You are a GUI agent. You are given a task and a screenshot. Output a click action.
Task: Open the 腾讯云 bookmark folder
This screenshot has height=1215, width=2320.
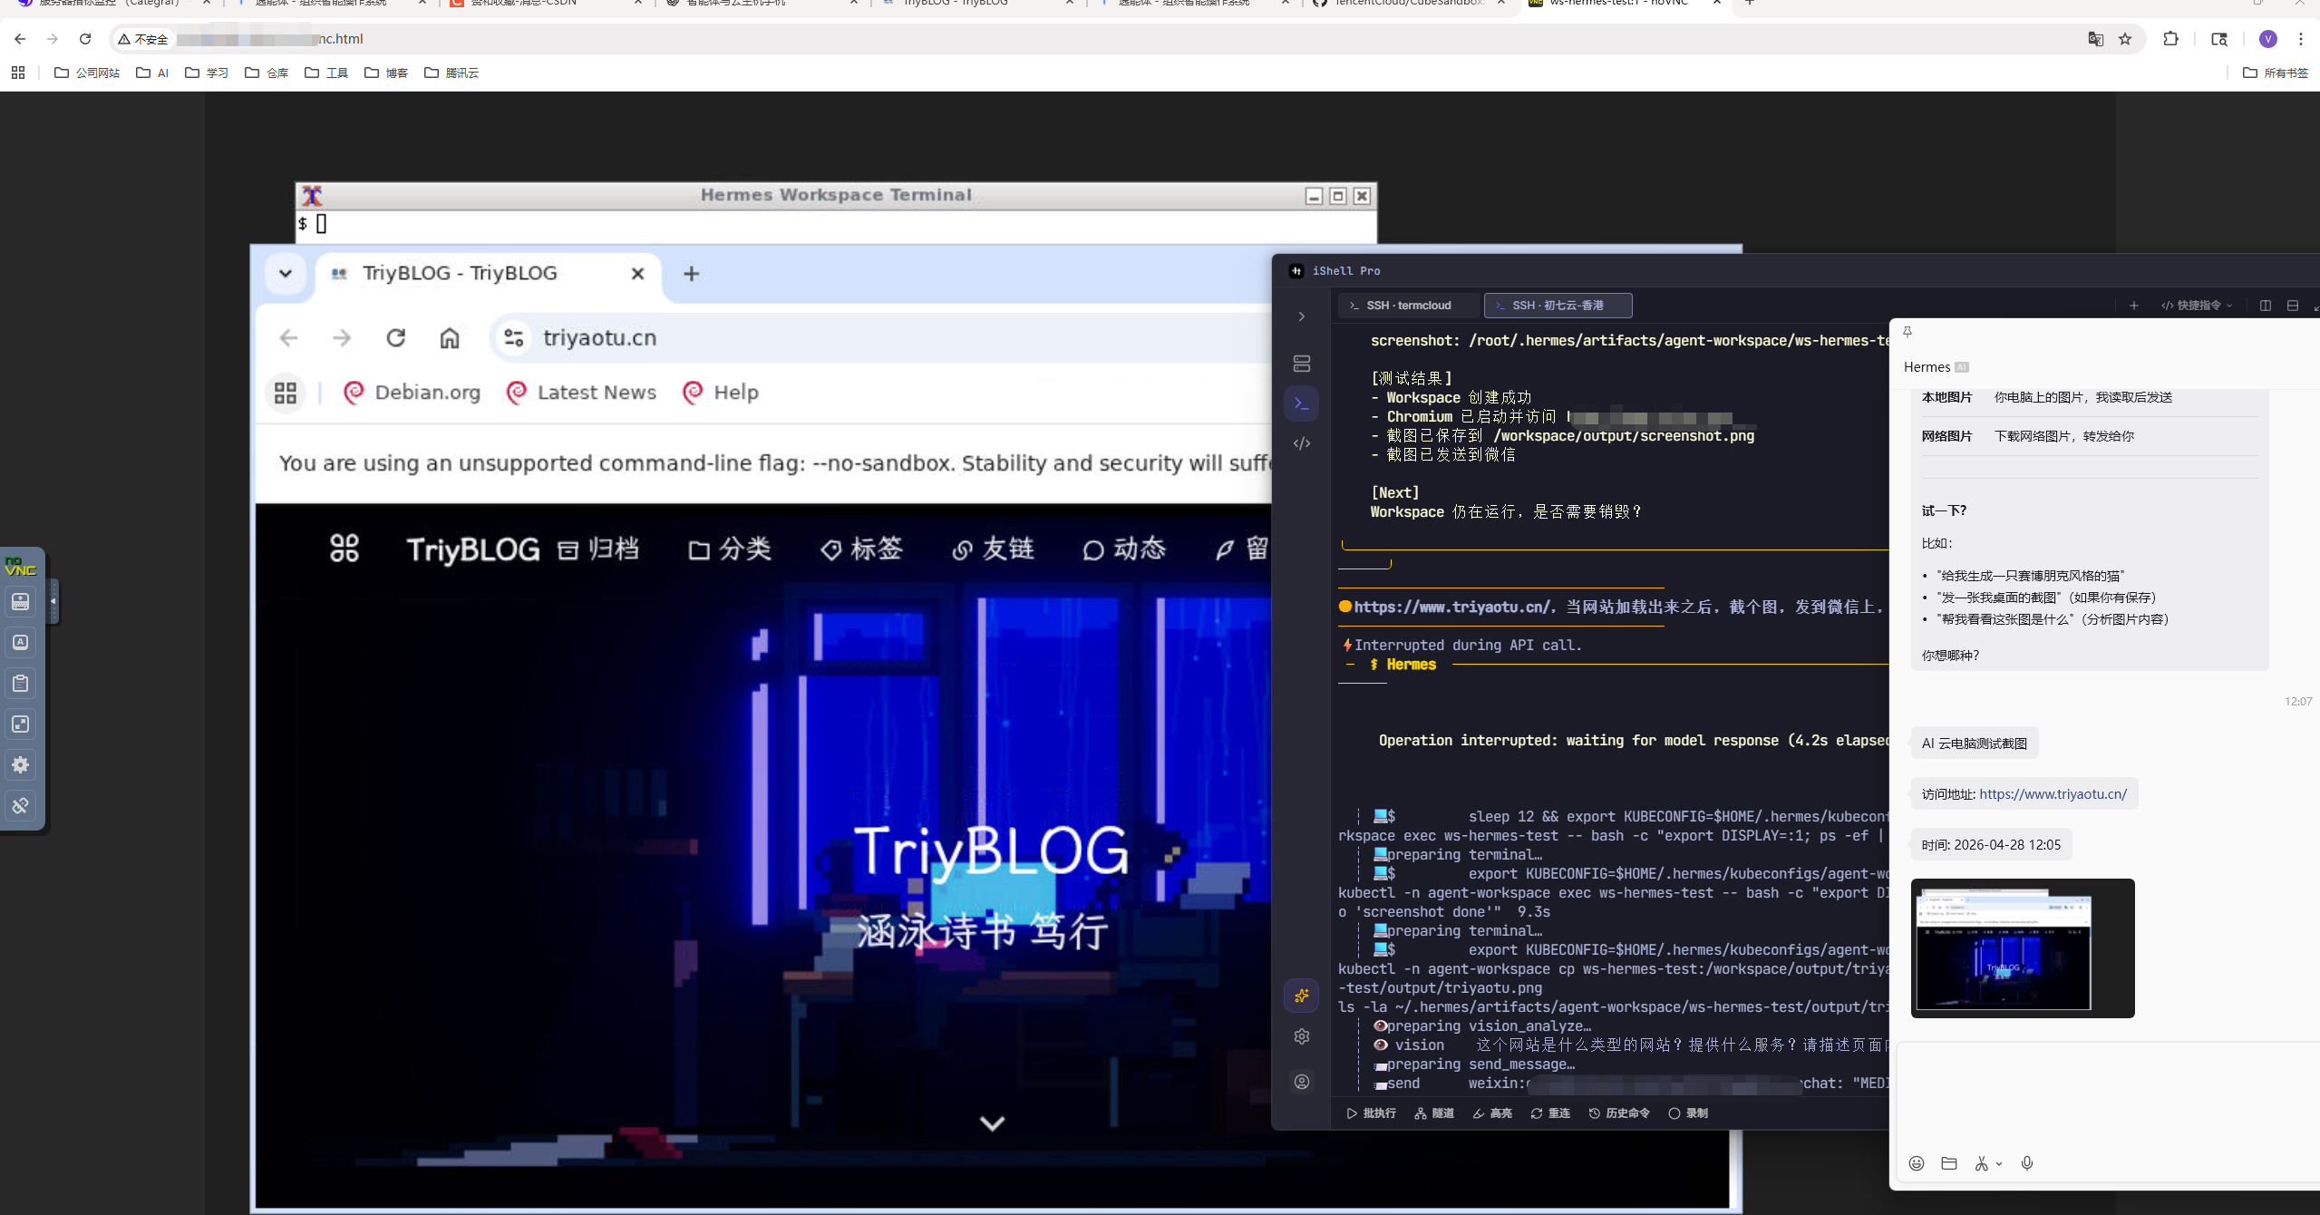coord(451,73)
